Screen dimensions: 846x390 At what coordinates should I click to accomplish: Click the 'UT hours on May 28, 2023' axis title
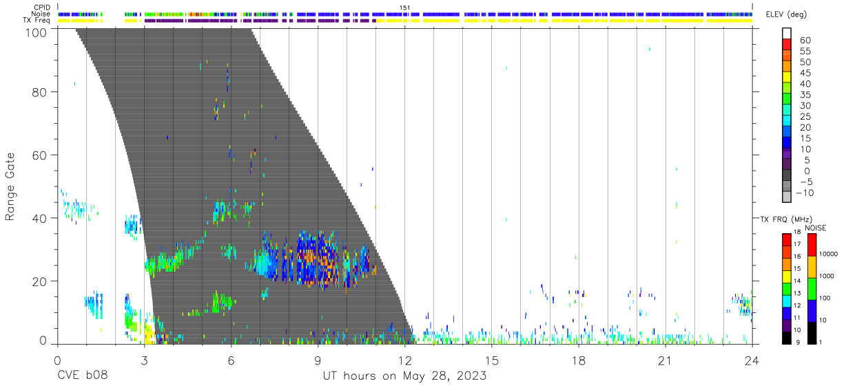tap(404, 376)
